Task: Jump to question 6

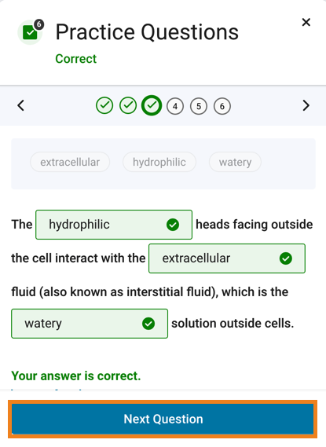Action: point(222,106)
